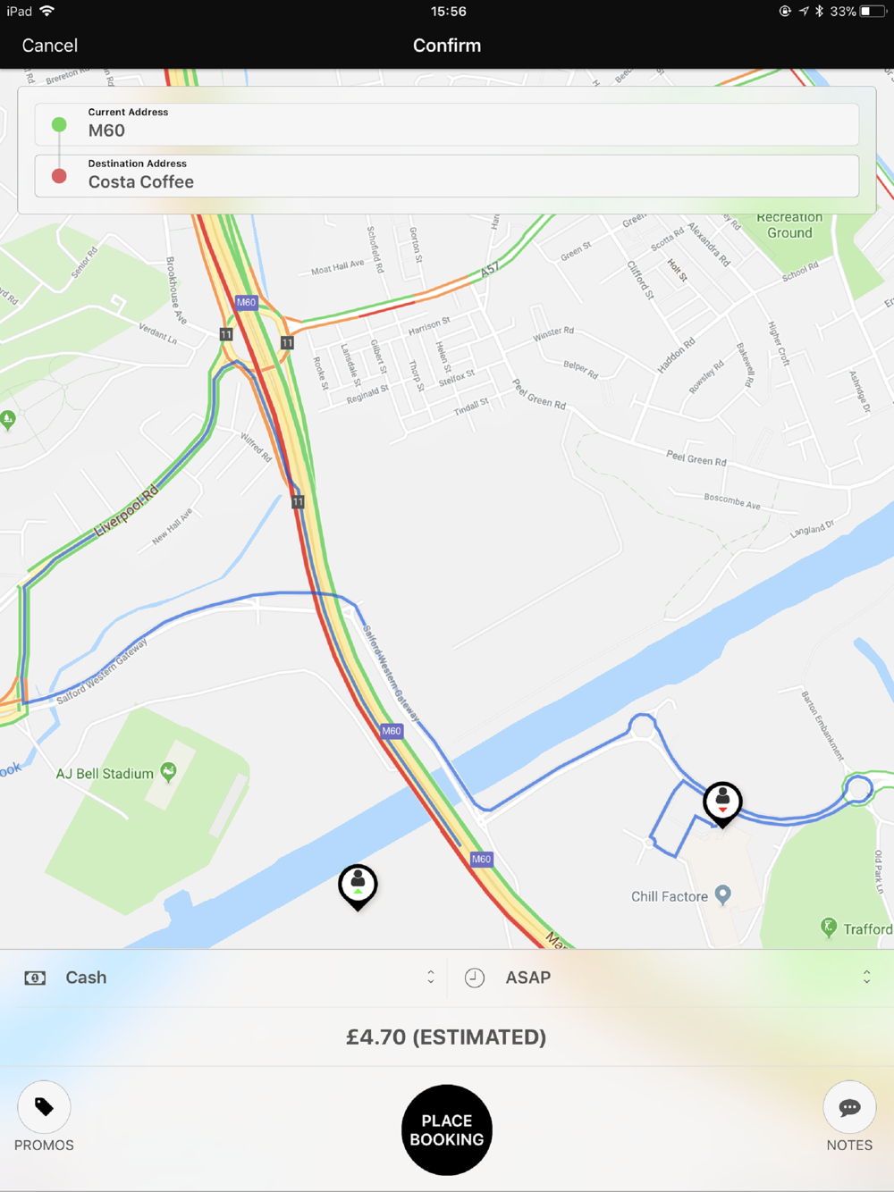Viewport: 894px width, 1192px height.
Task: Tap the Place Booking button
Action: pyautogui.click(x=447, y=1129)
